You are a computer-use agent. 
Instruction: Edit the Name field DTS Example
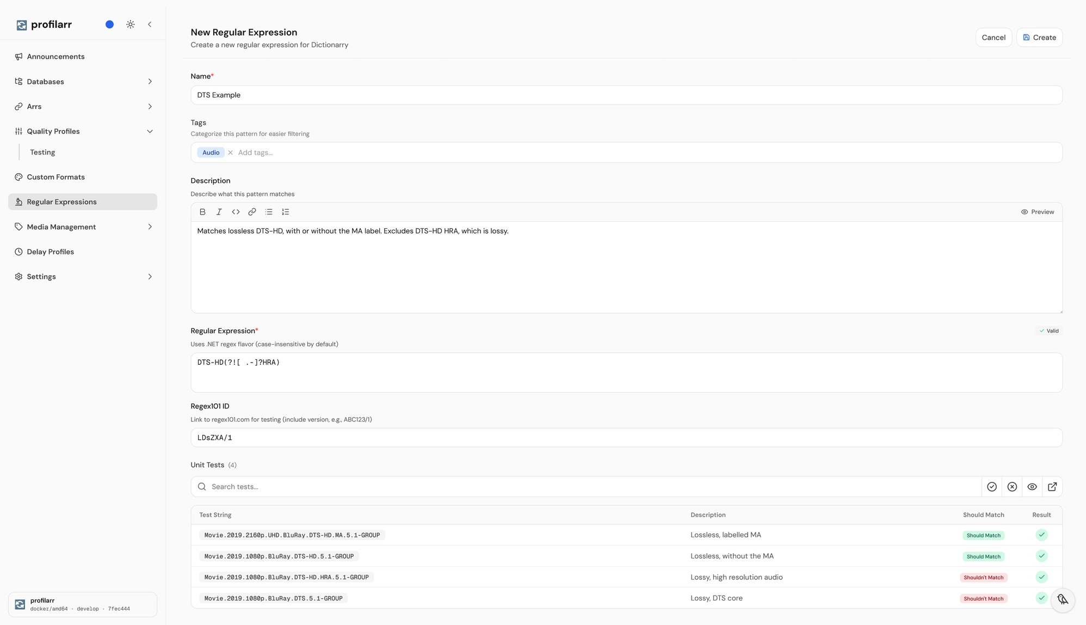coord(626,95)
